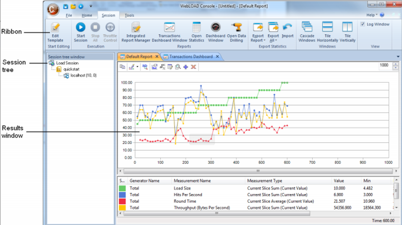The width and height of the screenshot is (402, 225).
Task: Click the Stop All button
Action: click(x=95, y=32)
